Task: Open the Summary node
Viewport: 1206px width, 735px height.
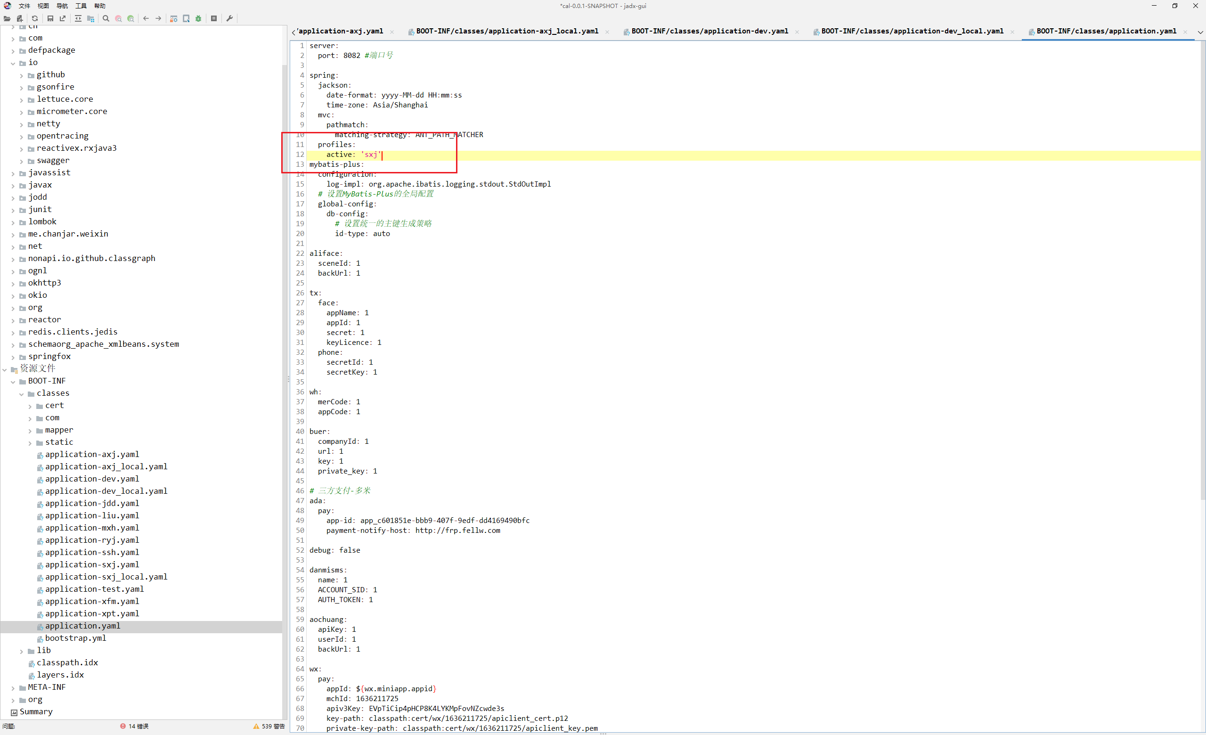Action: point(36,711)
